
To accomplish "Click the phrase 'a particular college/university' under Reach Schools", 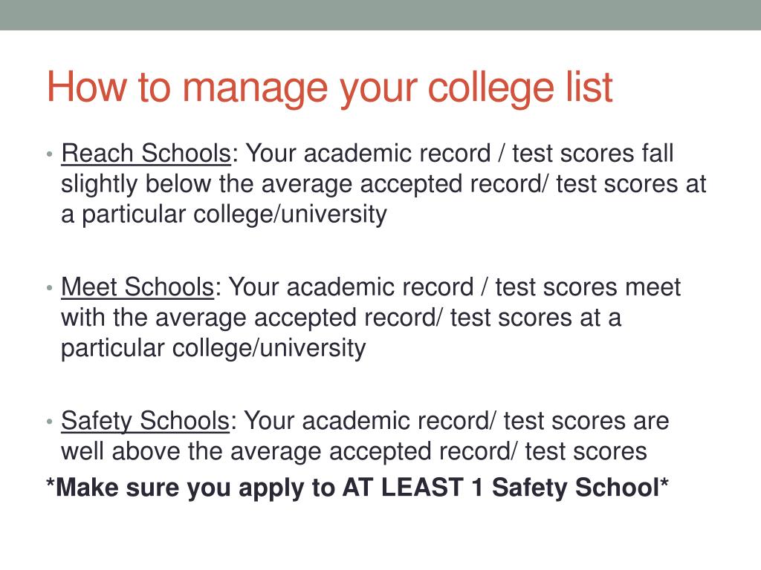I will 224,214.
